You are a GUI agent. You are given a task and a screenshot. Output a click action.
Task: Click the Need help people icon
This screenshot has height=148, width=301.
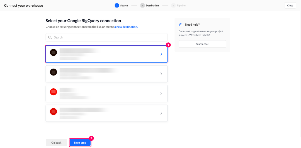(x=180, y=25)
